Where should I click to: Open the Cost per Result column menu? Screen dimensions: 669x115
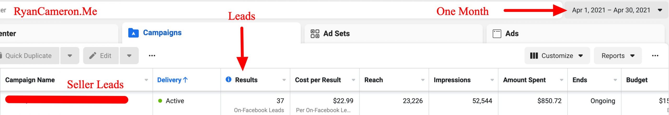pos(353,80)
